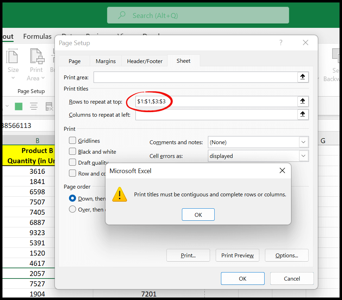Image resolution: width=342 pixels, height=300 pixels.
Task: Click the Page Setup help question mark
Action: [281, 42]
